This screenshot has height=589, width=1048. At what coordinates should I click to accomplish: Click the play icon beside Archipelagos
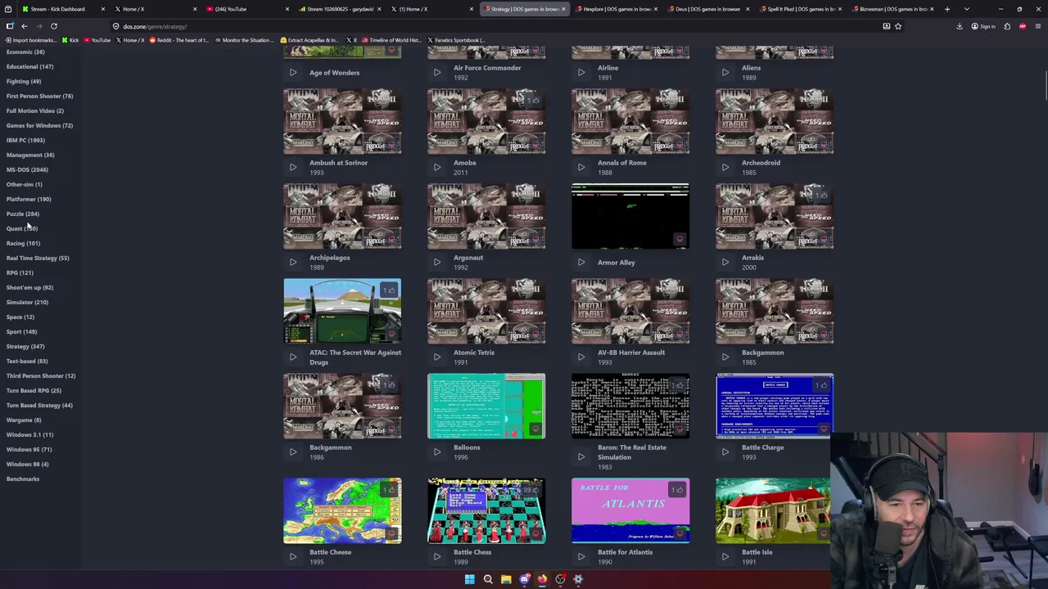tap(293, 263)
